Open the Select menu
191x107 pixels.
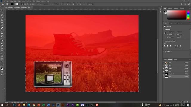point(23,1)
